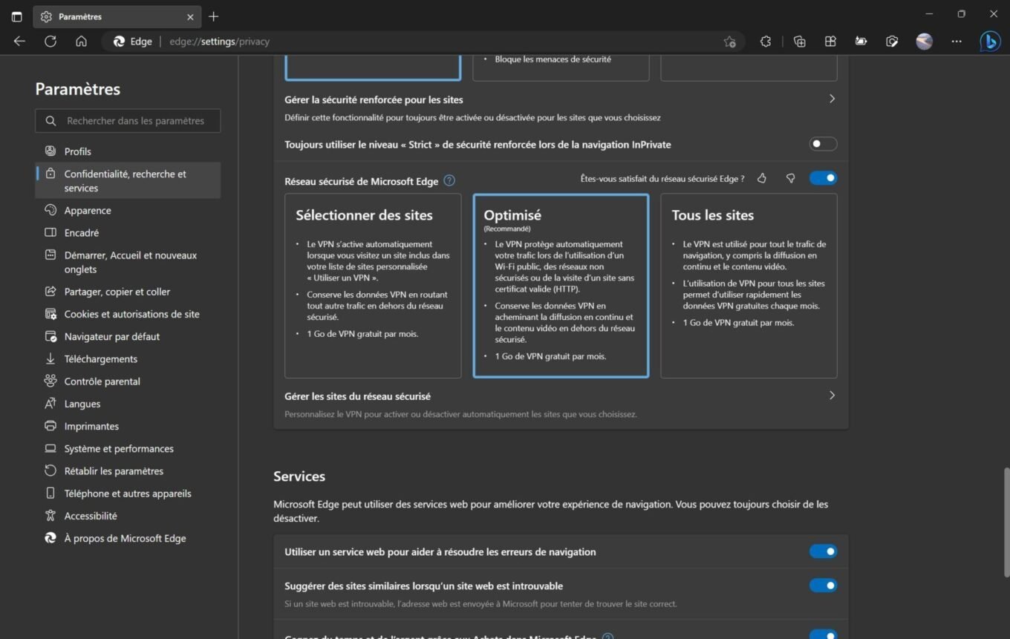Click the Téléchargements download icon

[50, 359]
